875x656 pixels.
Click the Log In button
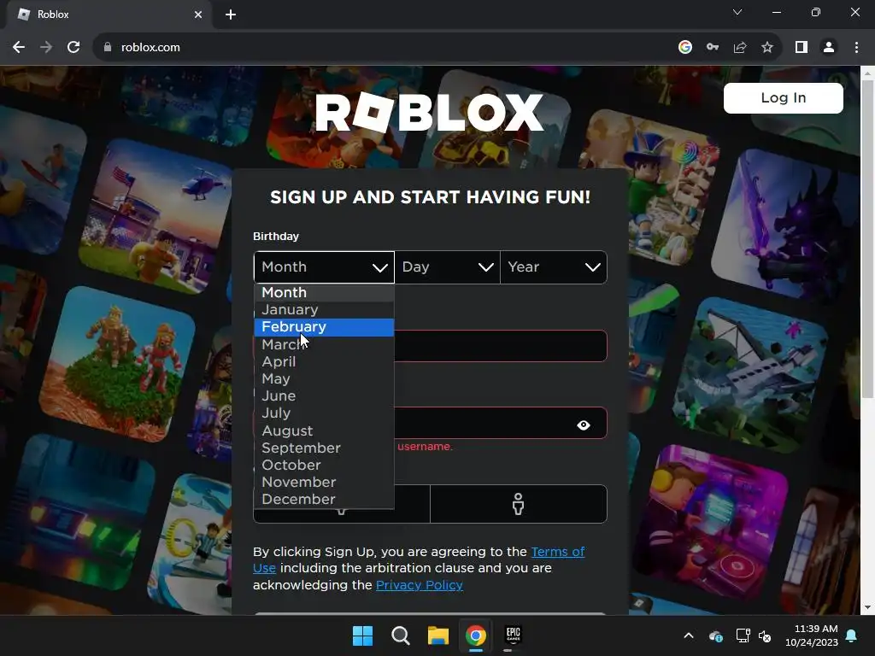coord(783,98)
